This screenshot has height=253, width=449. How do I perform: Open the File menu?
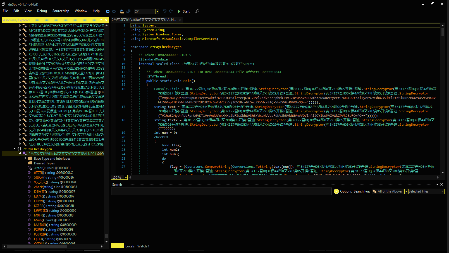5,11
